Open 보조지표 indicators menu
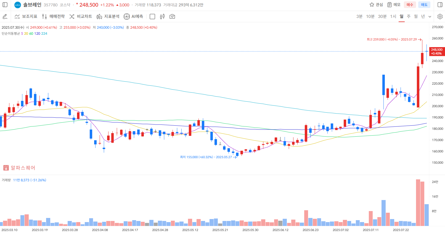This screenshot has height=232, width=445. point(26,17)
